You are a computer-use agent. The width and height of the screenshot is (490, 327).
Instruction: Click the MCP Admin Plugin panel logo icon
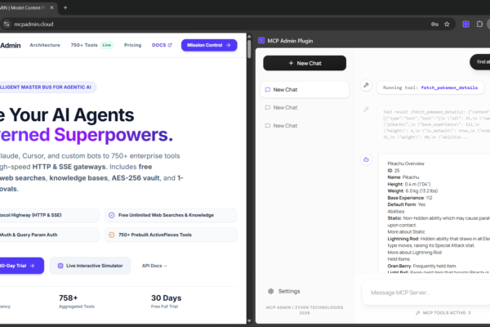coord(261,40)
